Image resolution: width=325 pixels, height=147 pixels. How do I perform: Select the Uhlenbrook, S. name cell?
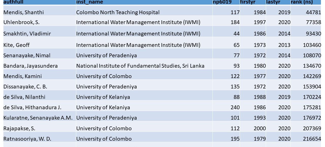21,22
